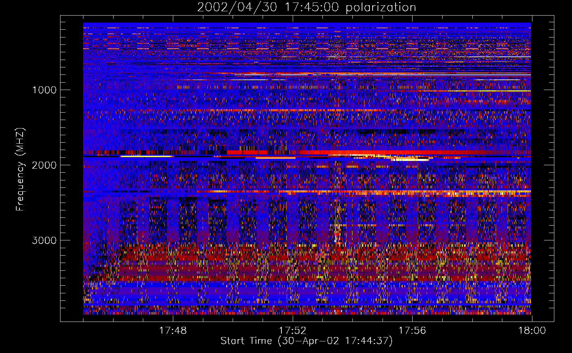The width and height of the screenshot is (572, 353).
Task: Click the 'Frequency (MHZ)' y-axis label
Action: (x=21, y=169)
